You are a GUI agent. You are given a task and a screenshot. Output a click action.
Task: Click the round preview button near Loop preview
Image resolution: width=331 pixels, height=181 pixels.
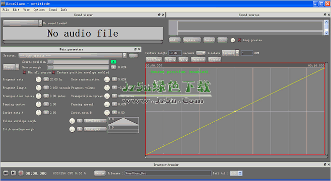pyautogui.click(x=233, y=40)
